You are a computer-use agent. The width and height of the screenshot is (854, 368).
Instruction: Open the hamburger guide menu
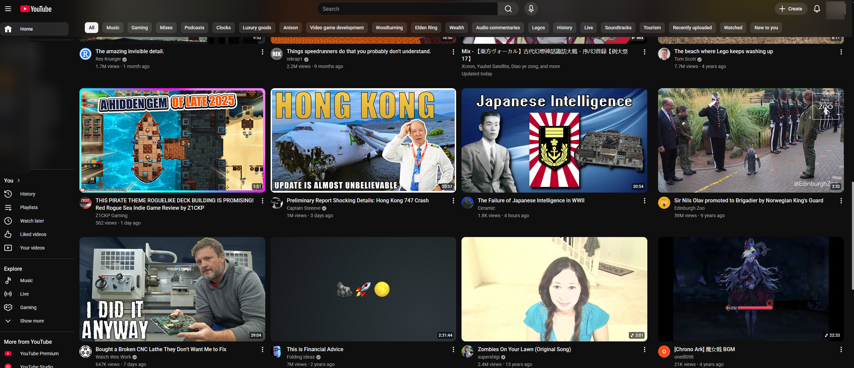(8, 9)
